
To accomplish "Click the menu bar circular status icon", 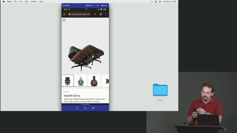I will tap(160, 1).
